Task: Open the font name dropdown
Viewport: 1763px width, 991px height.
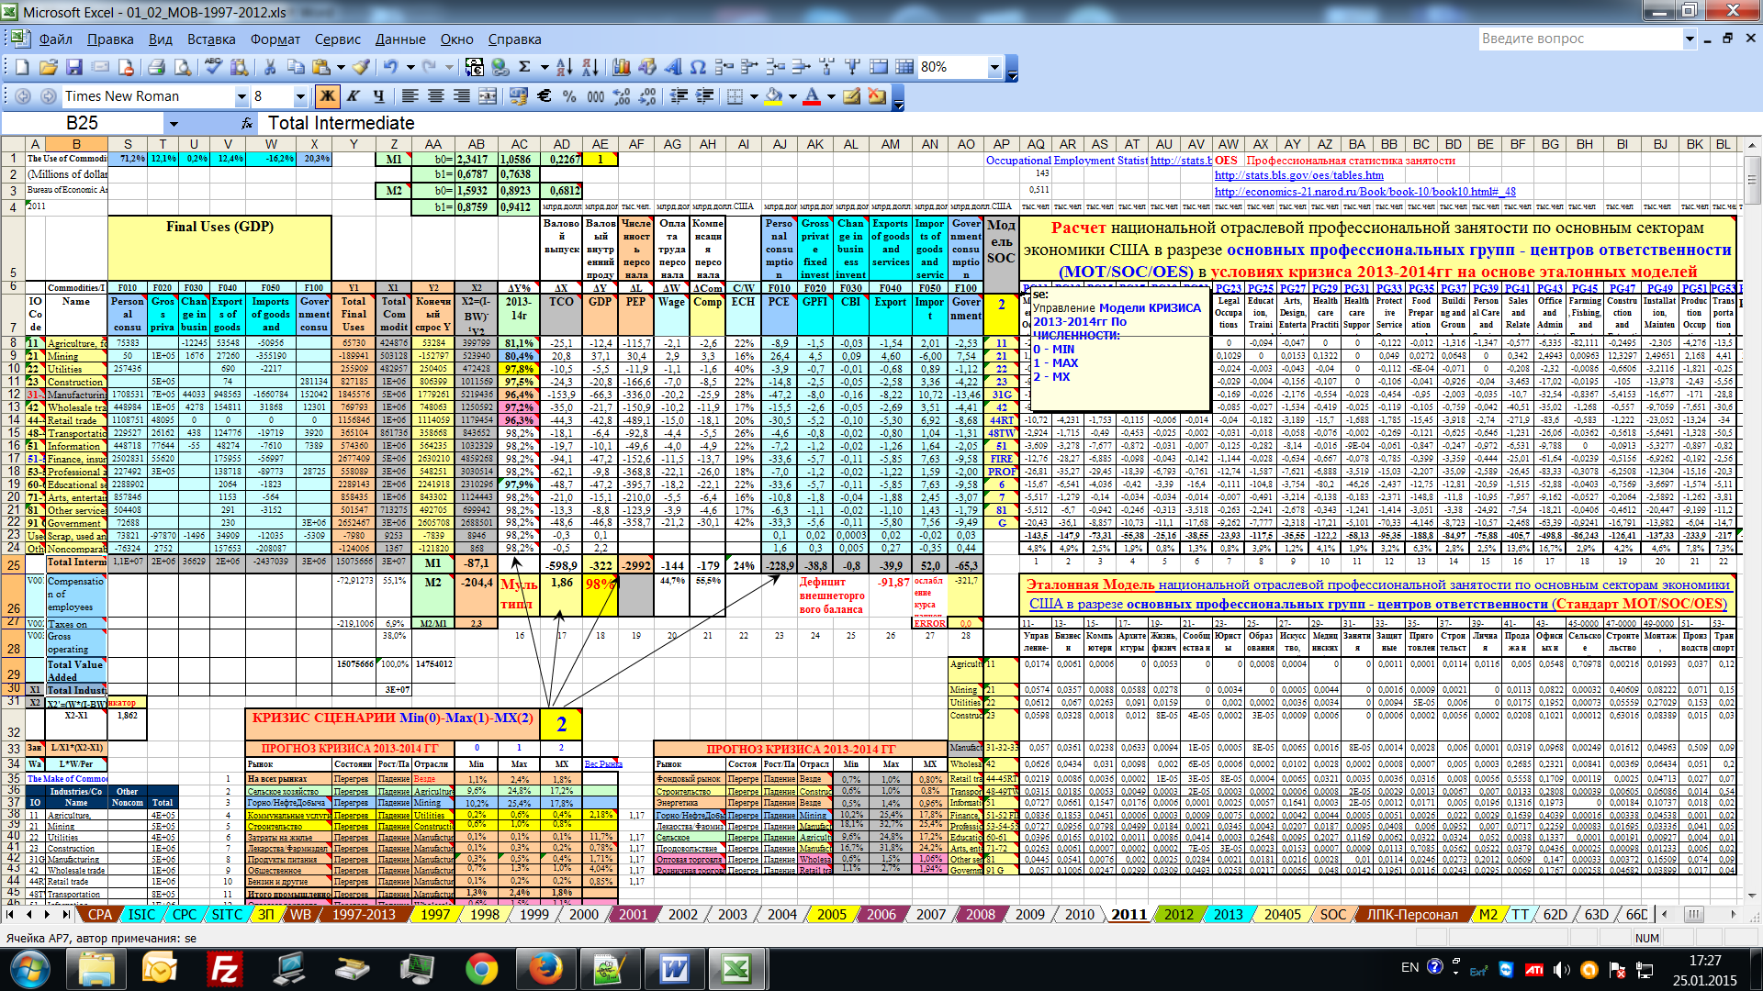Action: click(x=241, y=96)
